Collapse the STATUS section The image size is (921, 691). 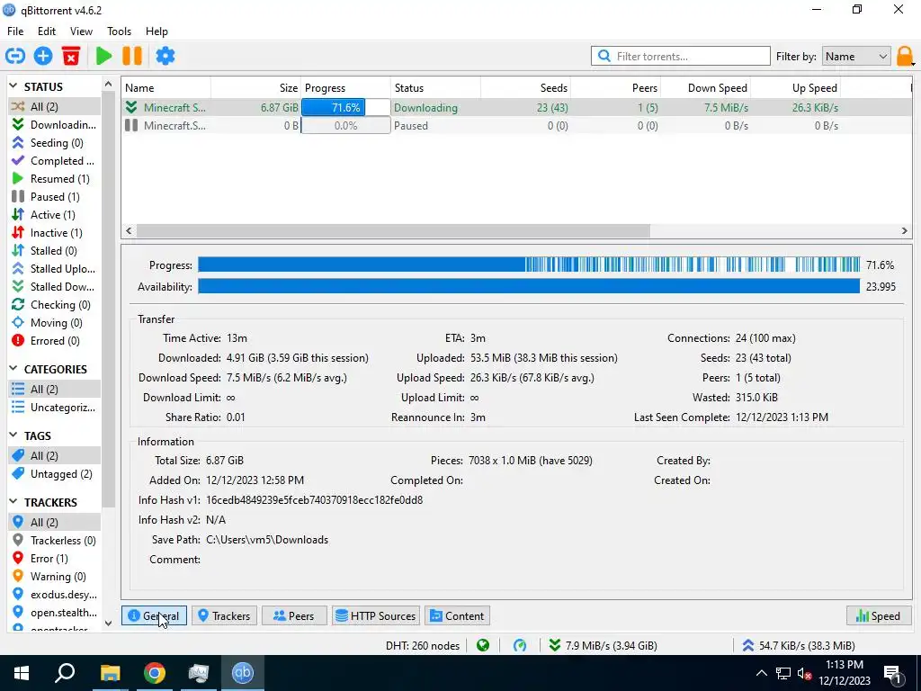pyautogui.click(x=13, y=86)
